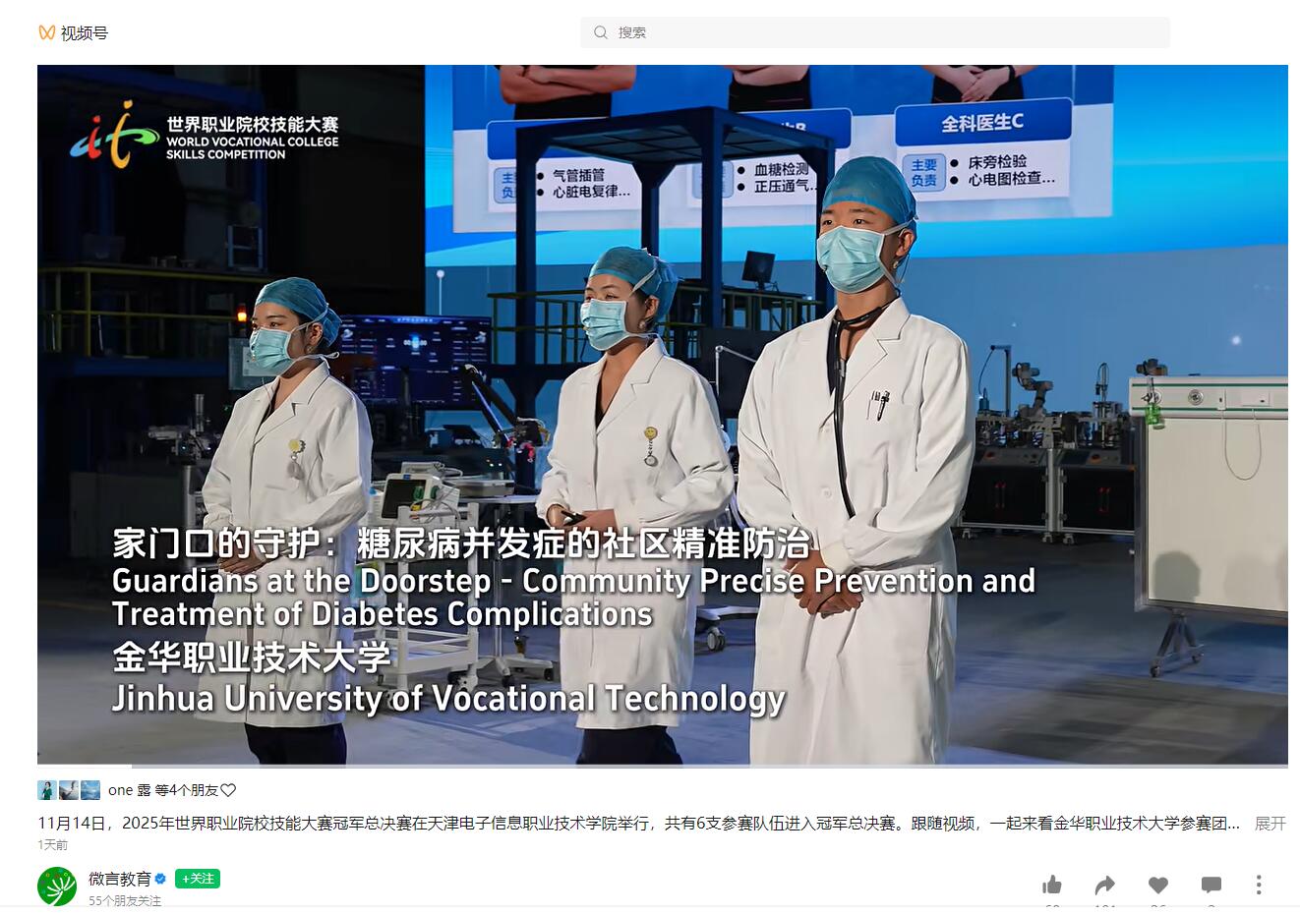Viewport: 1300px width, 915px height.
Task: Click the heart favorite icon
Action: tap(1158, 885)
